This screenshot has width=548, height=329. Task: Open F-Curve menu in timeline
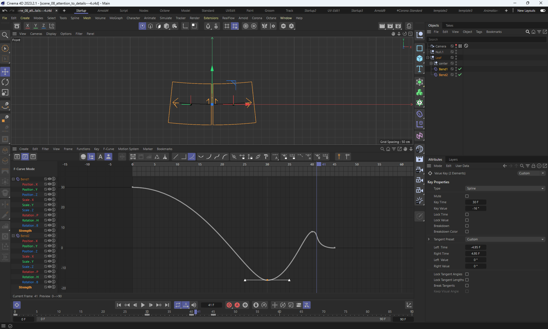click(x=108, y=149)
